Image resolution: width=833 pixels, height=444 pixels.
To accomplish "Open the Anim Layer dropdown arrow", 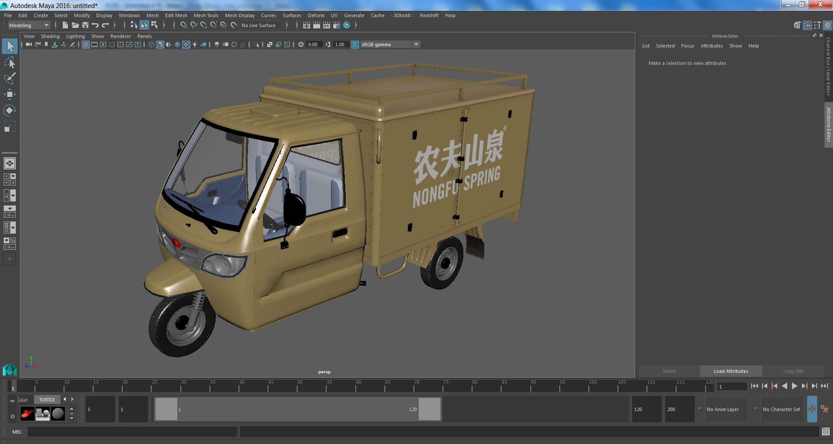I will [x=699, y=409].
